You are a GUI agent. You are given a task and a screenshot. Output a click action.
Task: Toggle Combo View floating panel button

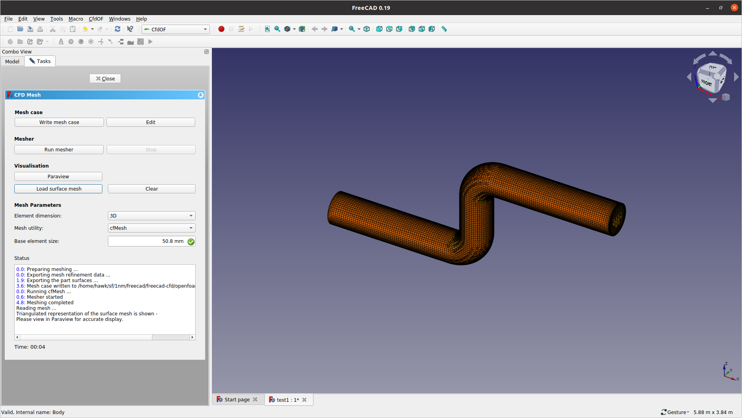pos(206,52)
